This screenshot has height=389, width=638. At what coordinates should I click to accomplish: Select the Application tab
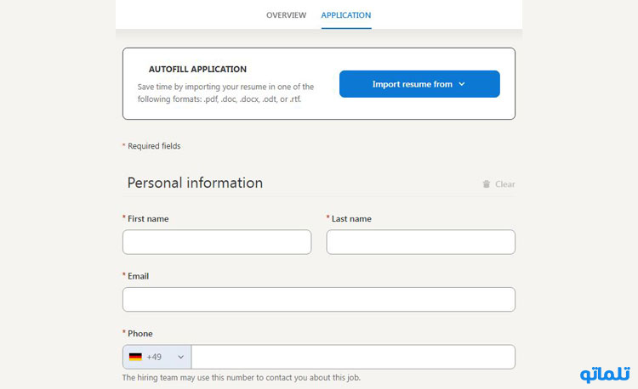tap(346, 15)
